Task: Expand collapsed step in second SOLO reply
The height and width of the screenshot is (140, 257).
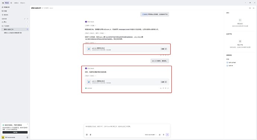Action: (91, 76)
